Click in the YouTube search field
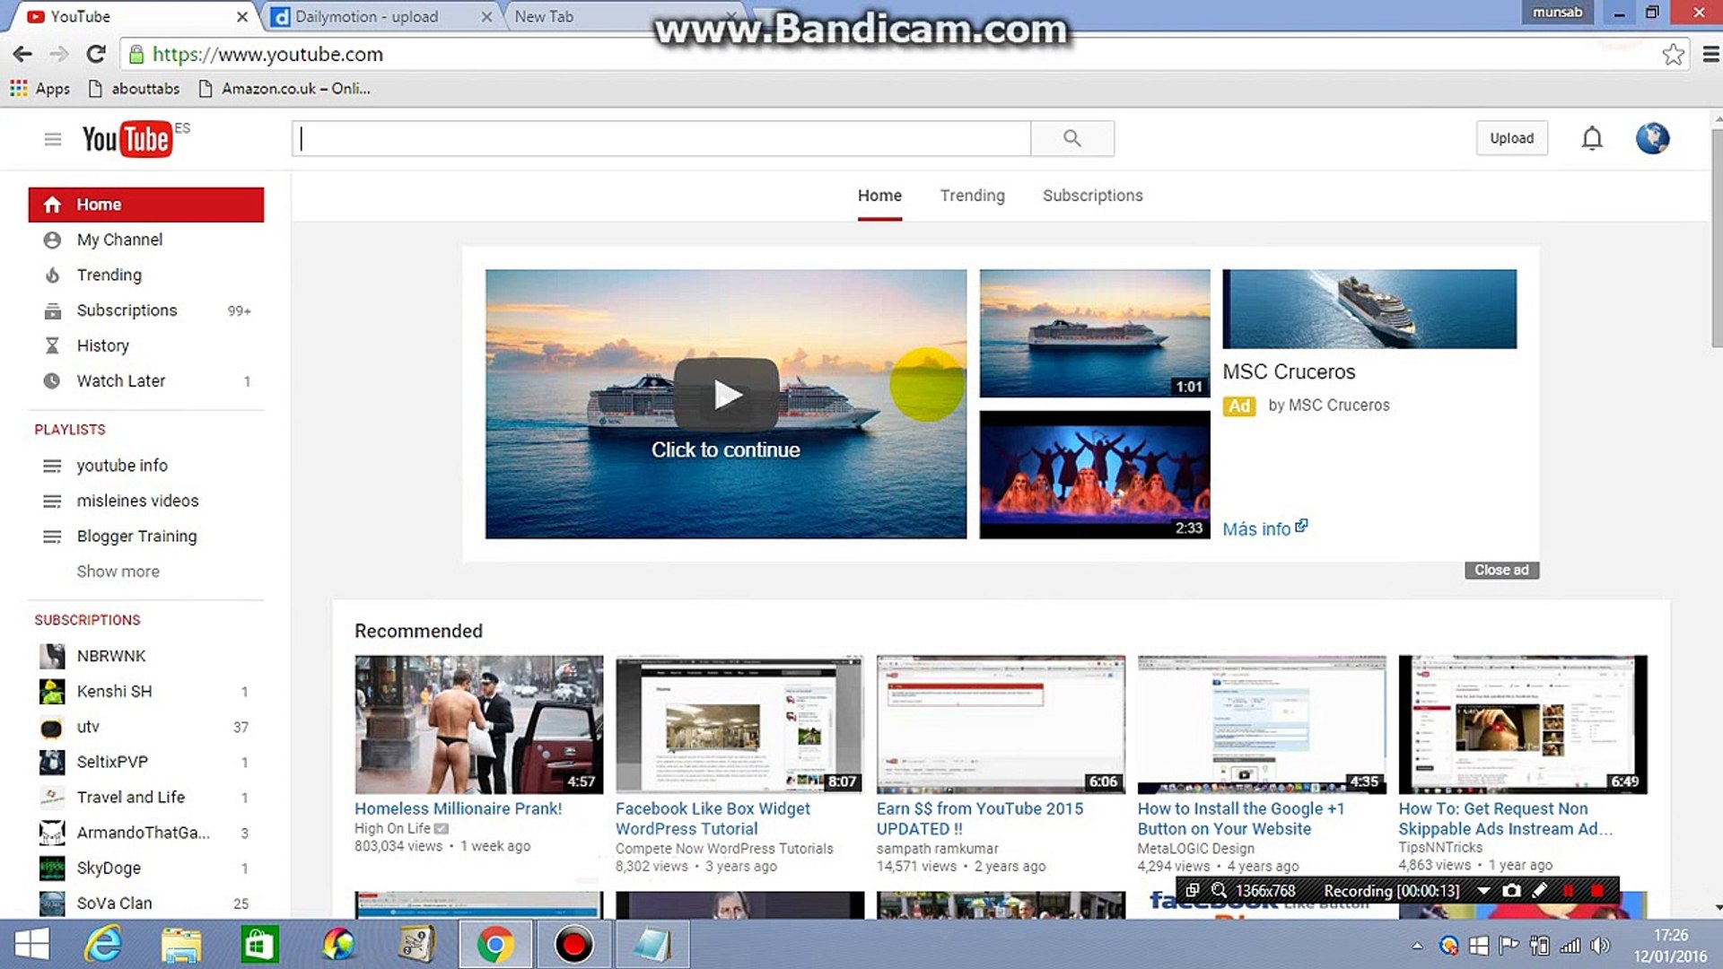The width and height of the screenshot is (1723, 969). (661, 138)
